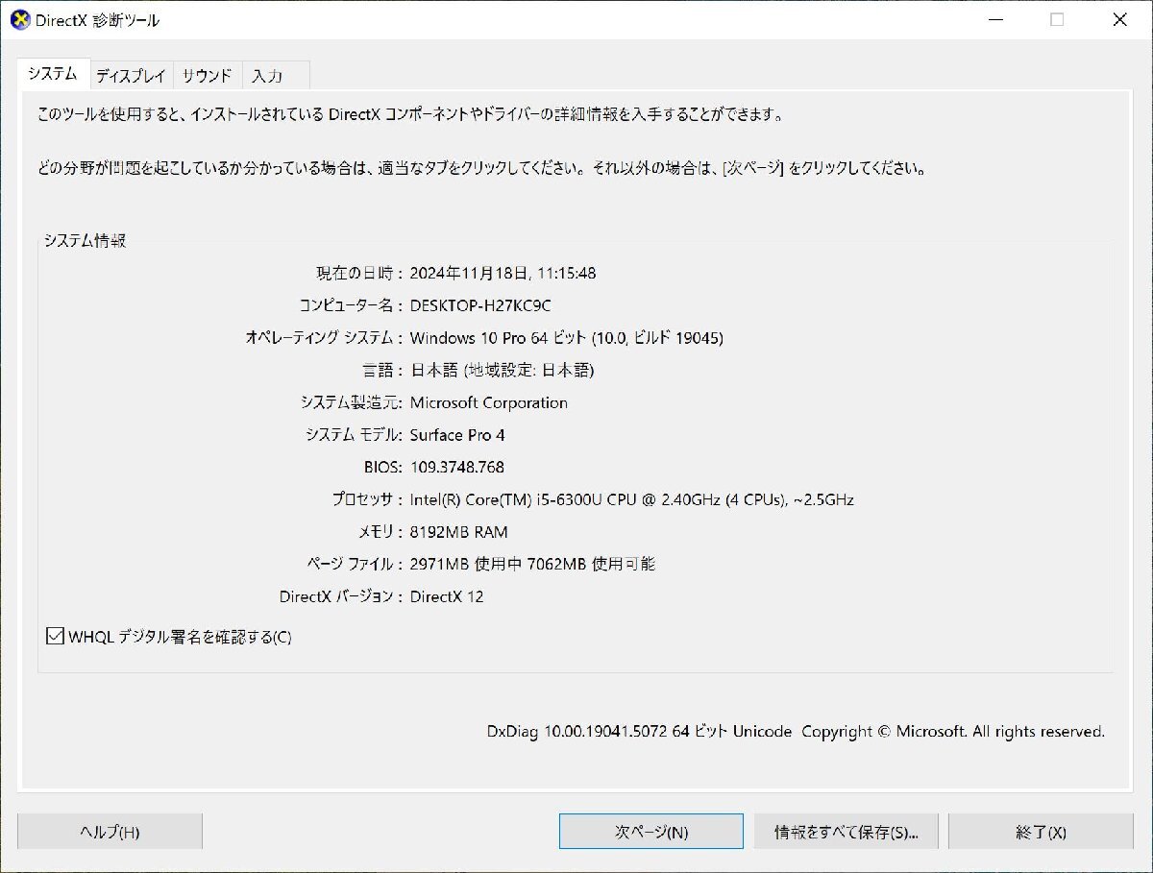Click the システム情報 group label

[85, 241]
